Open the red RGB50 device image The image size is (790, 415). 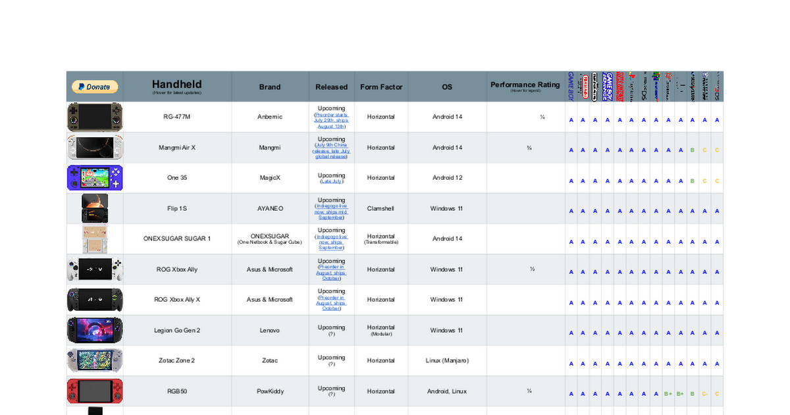95,391
